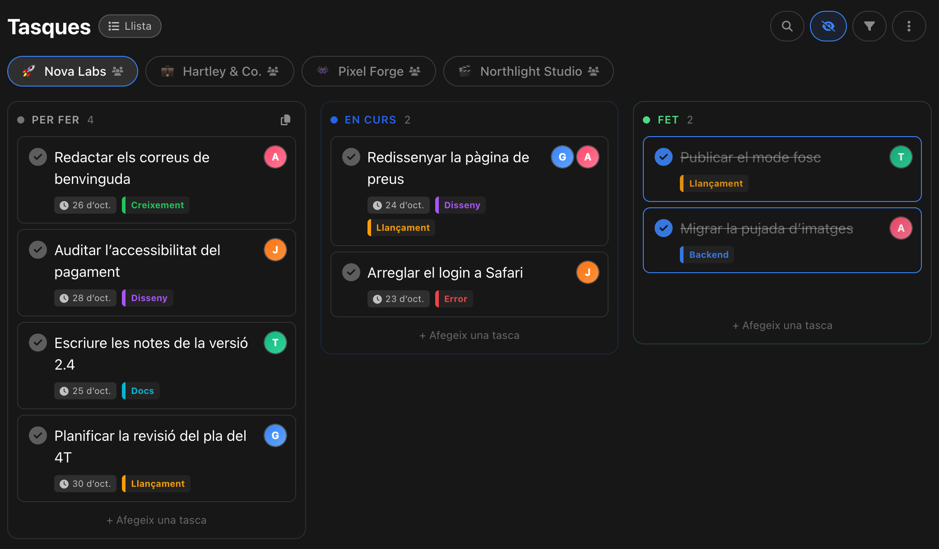The image size is (939, 549).
Task: Click the Creixement tag
Action: (x=156, y=205)
